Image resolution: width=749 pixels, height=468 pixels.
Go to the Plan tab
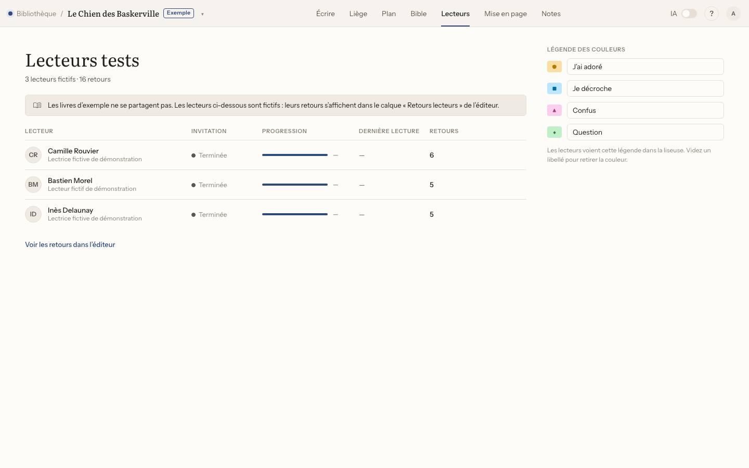click(389, 14)
